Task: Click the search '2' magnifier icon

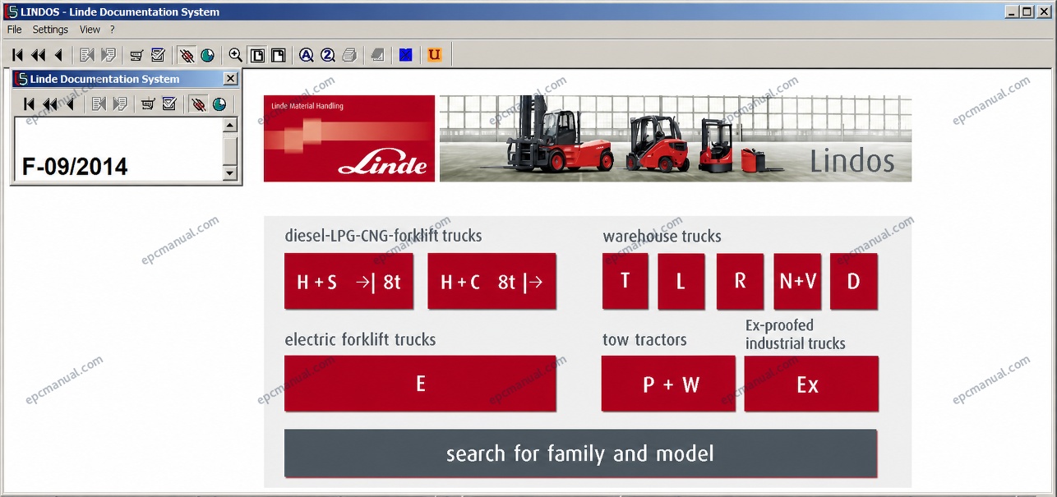Action: tap(328, 55)
